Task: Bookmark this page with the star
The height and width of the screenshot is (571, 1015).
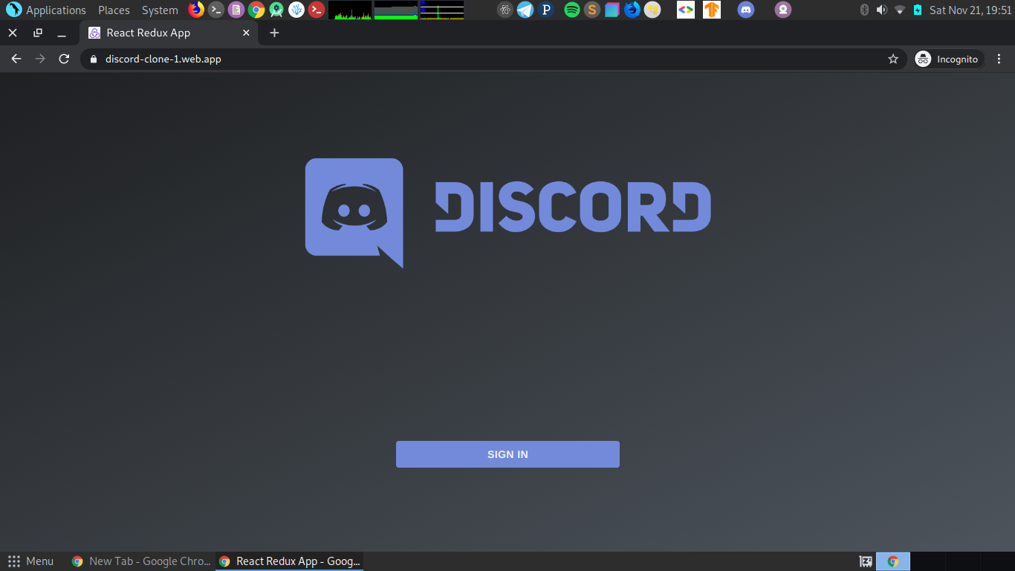Action: tap(893, 59)
